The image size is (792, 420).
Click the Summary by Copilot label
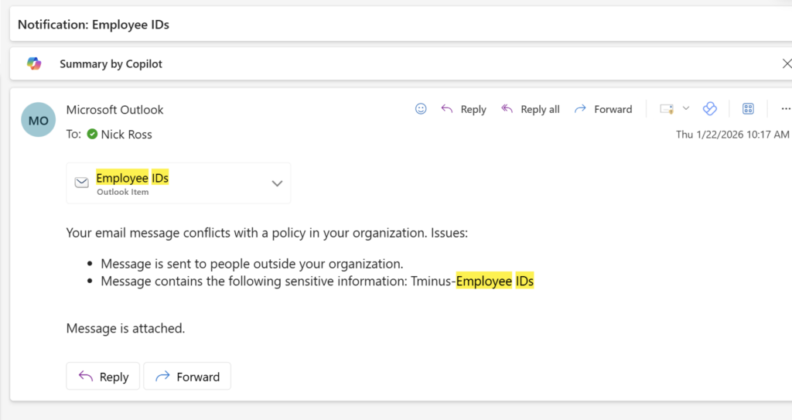pos(111,64)
